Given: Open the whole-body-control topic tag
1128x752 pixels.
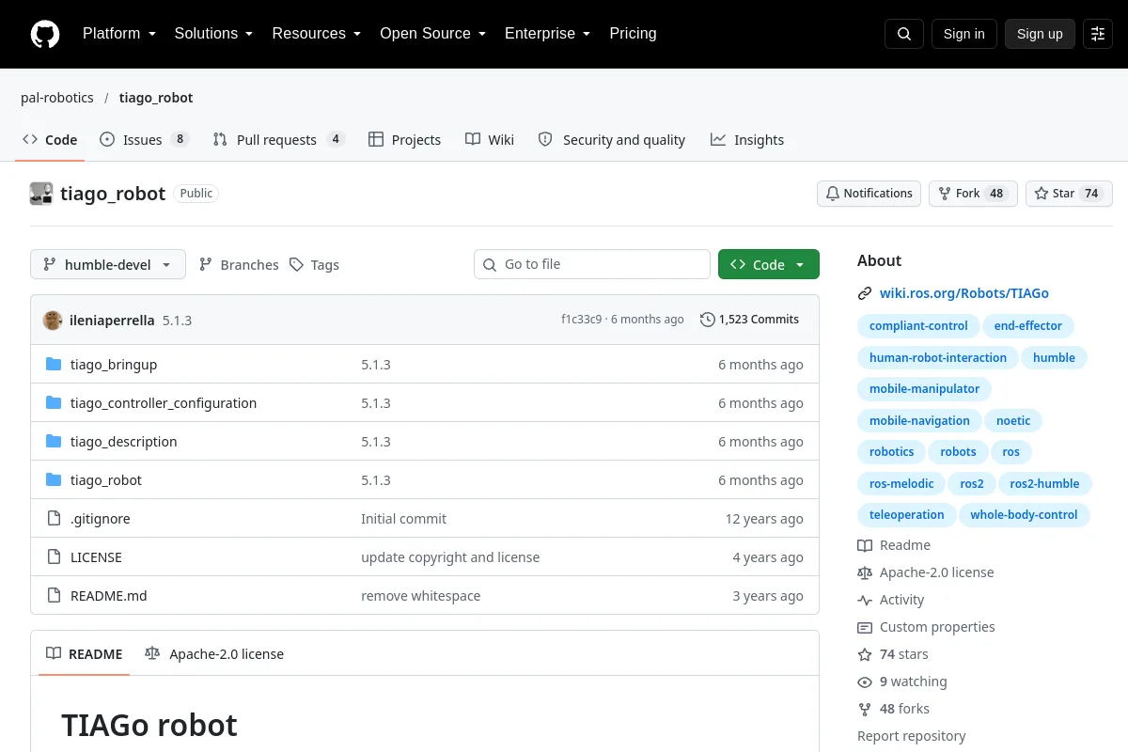Looking at the screenshot, I should 1024,515.
